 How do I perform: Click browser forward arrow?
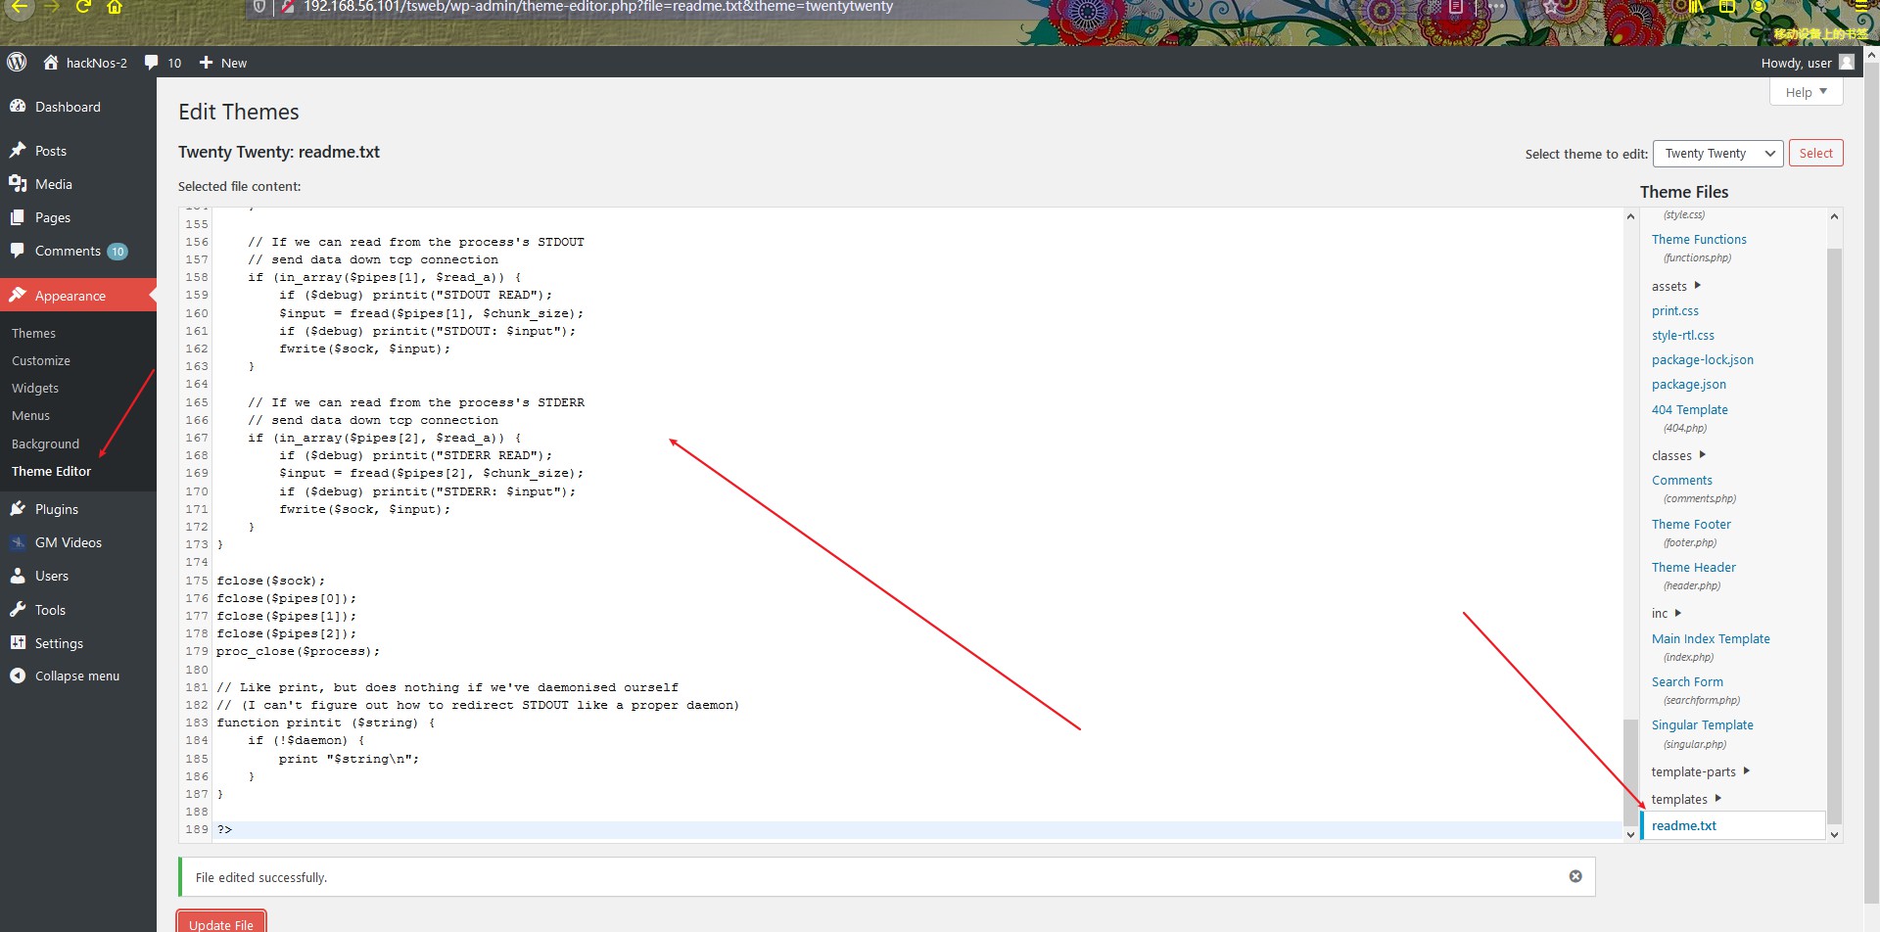point(52,7)
